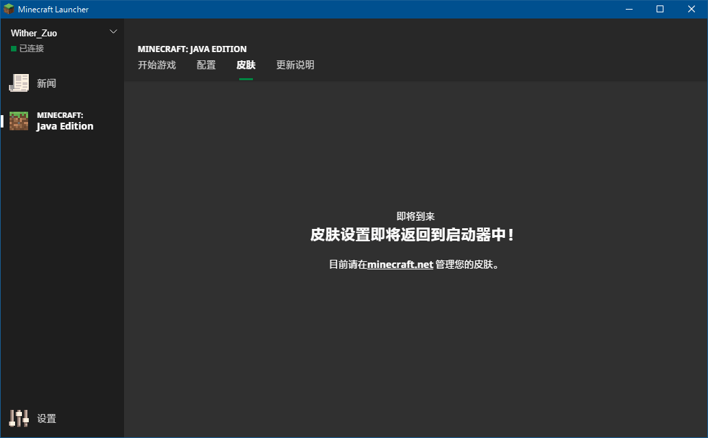Open the 更新说明 tab
This screenshot has width=708, height=438.
pos(295,65)
